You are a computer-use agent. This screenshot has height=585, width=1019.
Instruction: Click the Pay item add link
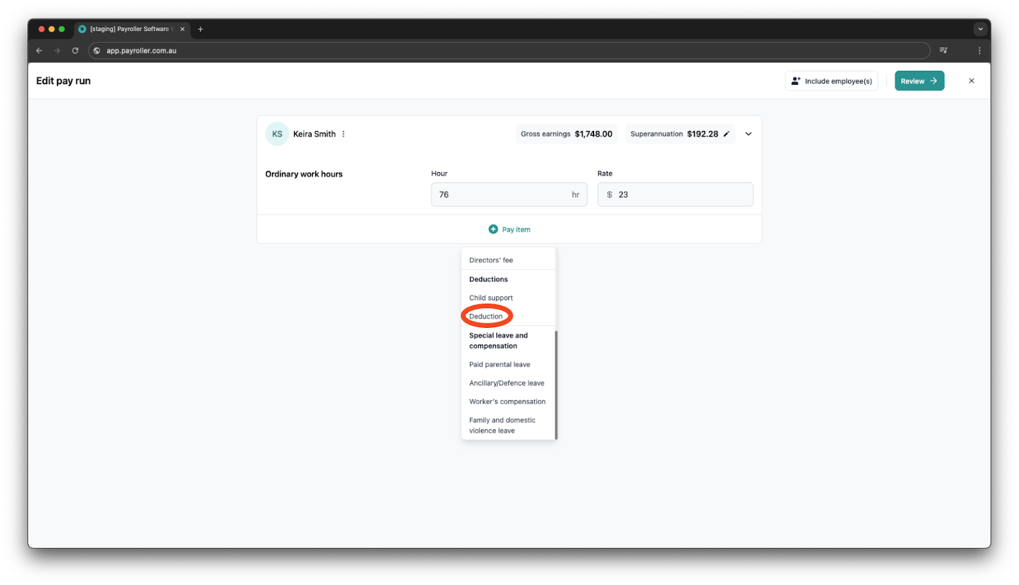pyautogui.click(x=509, y=229)
